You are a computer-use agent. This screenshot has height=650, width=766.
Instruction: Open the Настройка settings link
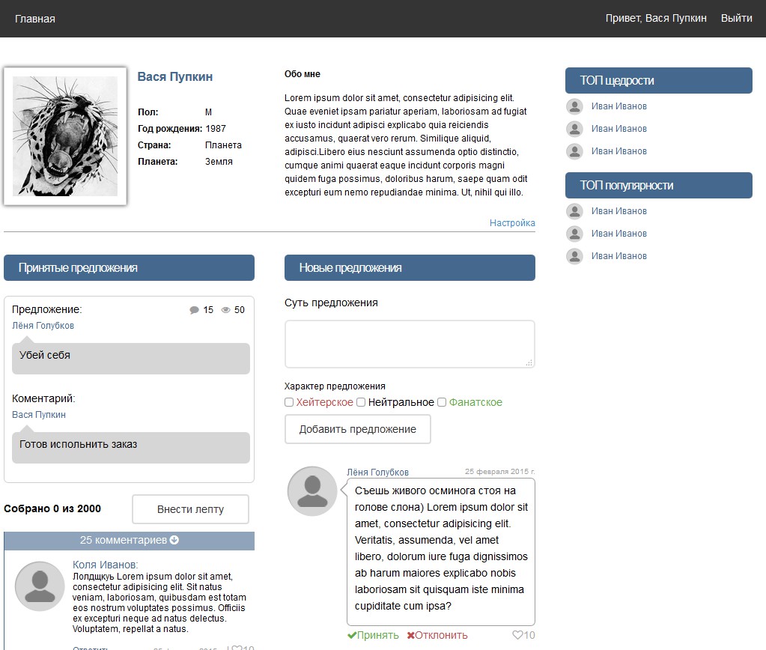[x=512, y=223]
